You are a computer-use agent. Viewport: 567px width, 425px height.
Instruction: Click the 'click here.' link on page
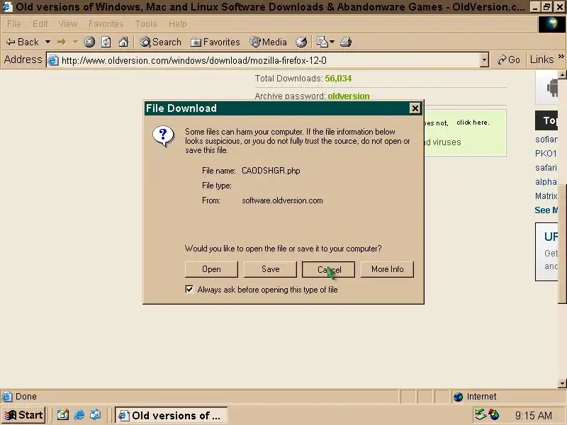click(473, 123)
